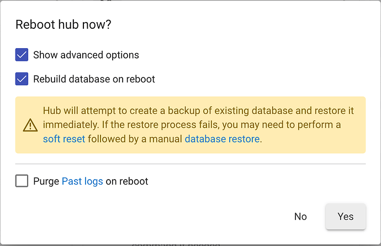Enable the Purge Past logs checkbox

click(22, 181)
